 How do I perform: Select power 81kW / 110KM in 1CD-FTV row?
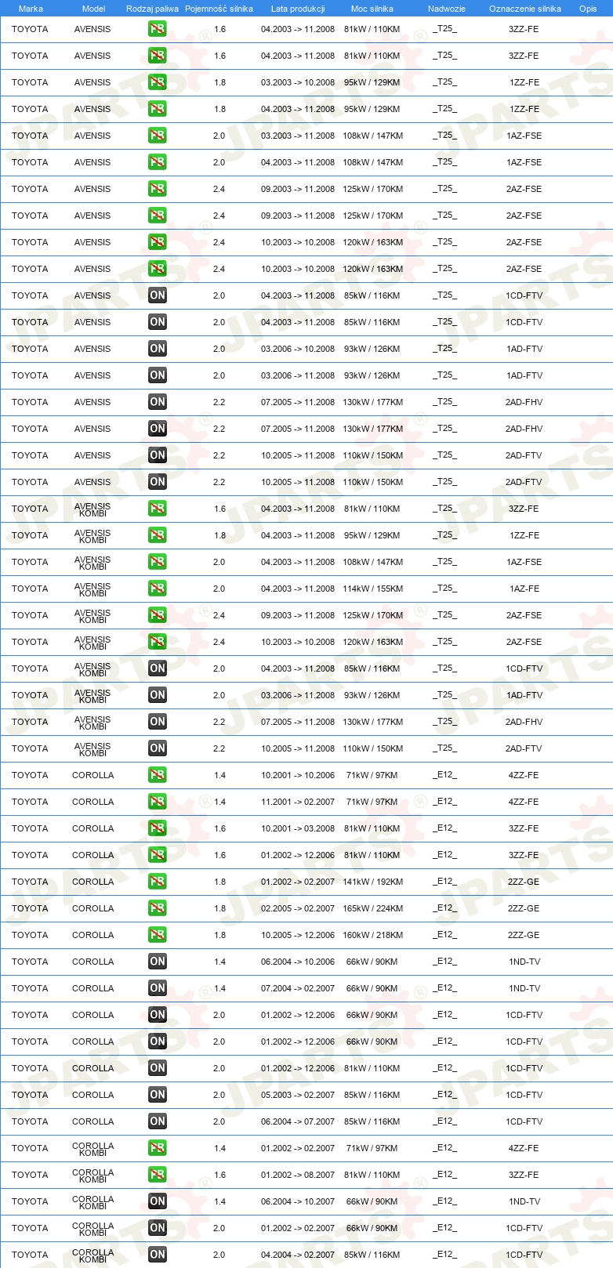click(372, 1068)
